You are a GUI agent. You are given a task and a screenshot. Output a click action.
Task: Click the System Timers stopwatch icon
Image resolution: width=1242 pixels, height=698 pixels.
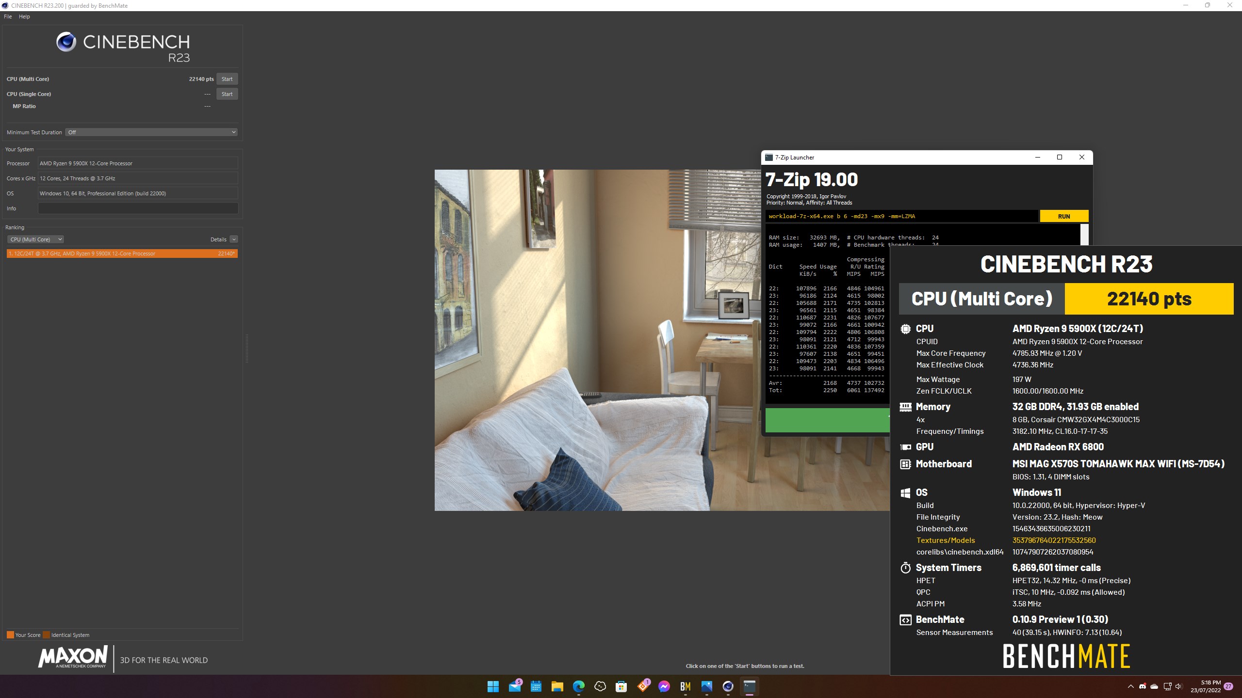(x=905, y=568)
